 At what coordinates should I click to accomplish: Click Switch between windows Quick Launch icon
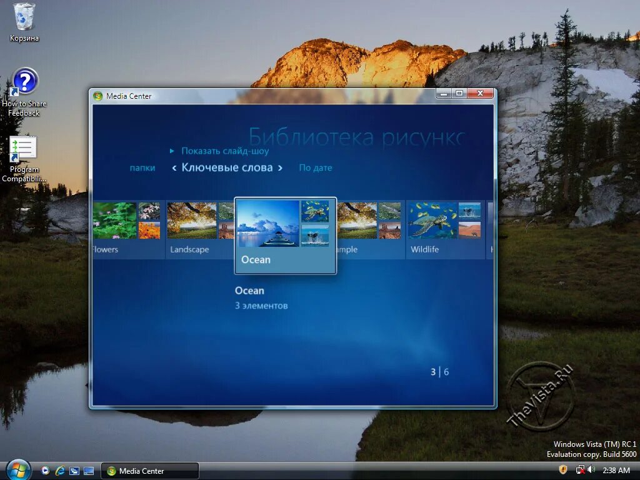74,471
